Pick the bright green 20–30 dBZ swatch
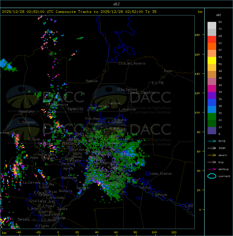233x236 pixels. (212, 117)
